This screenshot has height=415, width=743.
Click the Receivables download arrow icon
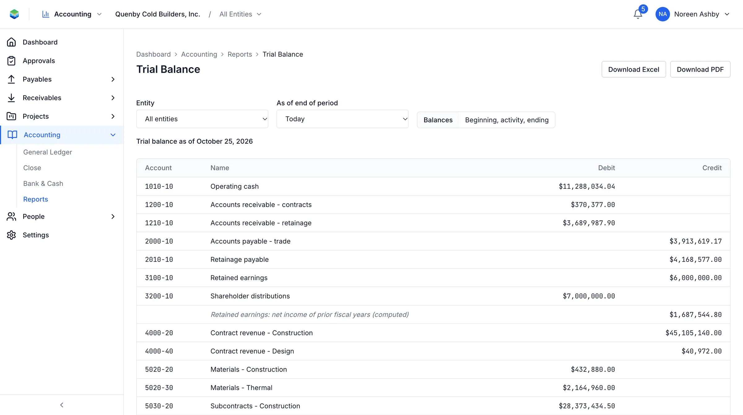(11, 98)
